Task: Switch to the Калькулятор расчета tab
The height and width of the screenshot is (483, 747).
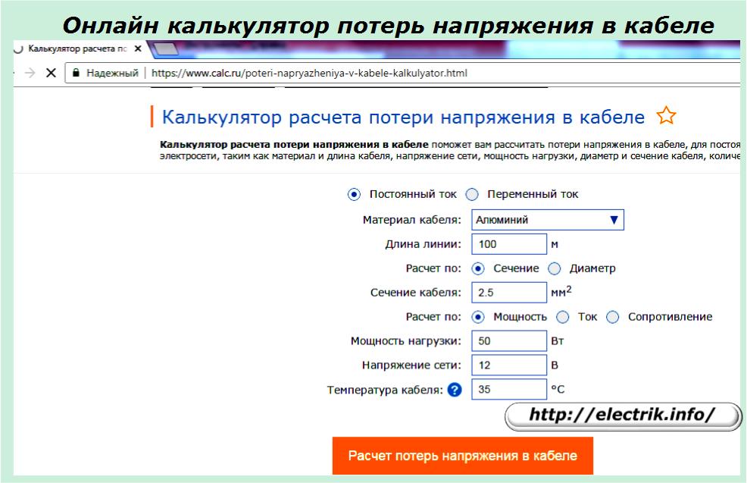Action: [x=76, y=49]
